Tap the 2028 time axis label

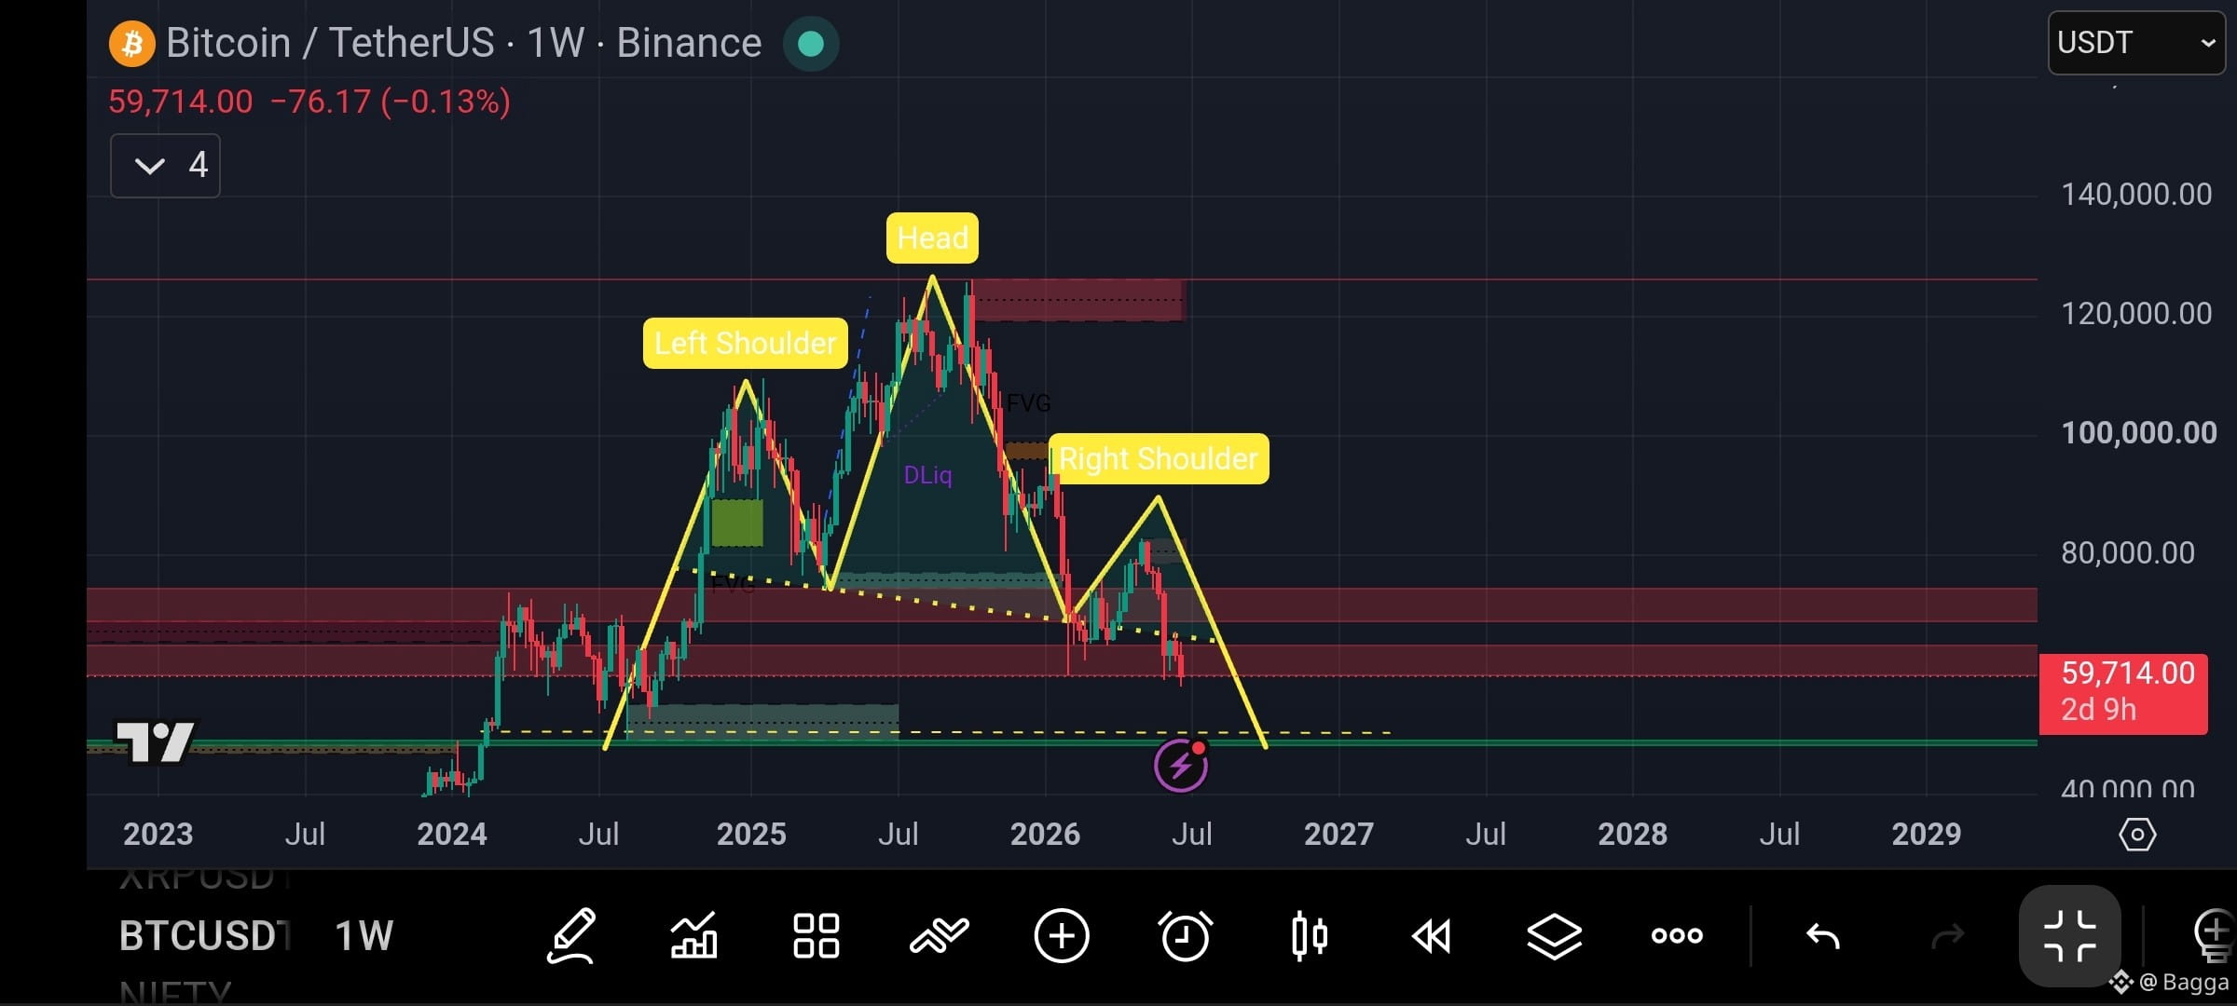[x=1633, y=834]
